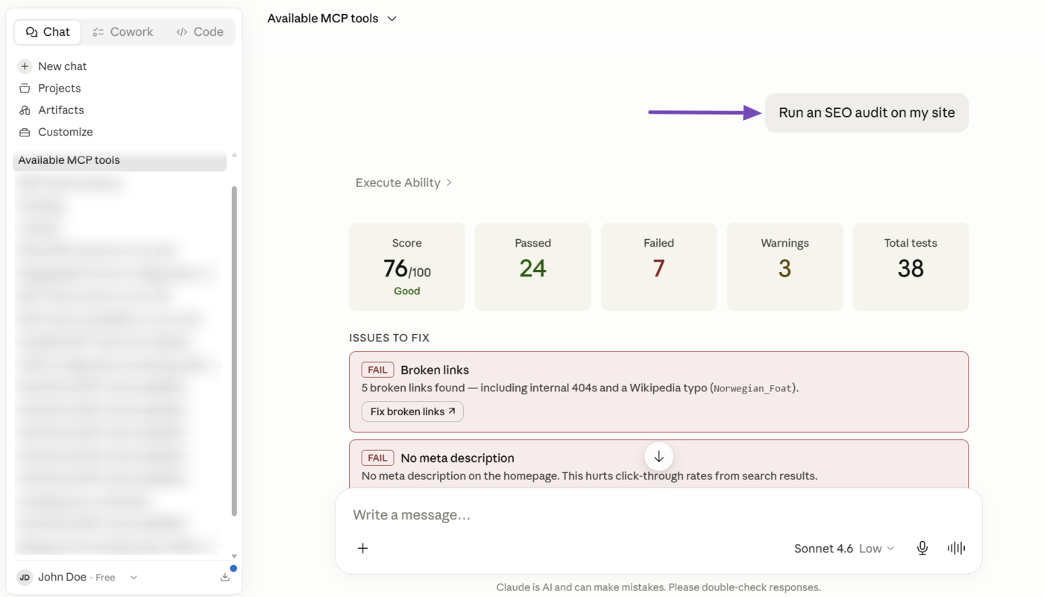The height and width of the screenshot is (597, 1044).
Task: Click the JD avatar icon
Action: point(25,578)
